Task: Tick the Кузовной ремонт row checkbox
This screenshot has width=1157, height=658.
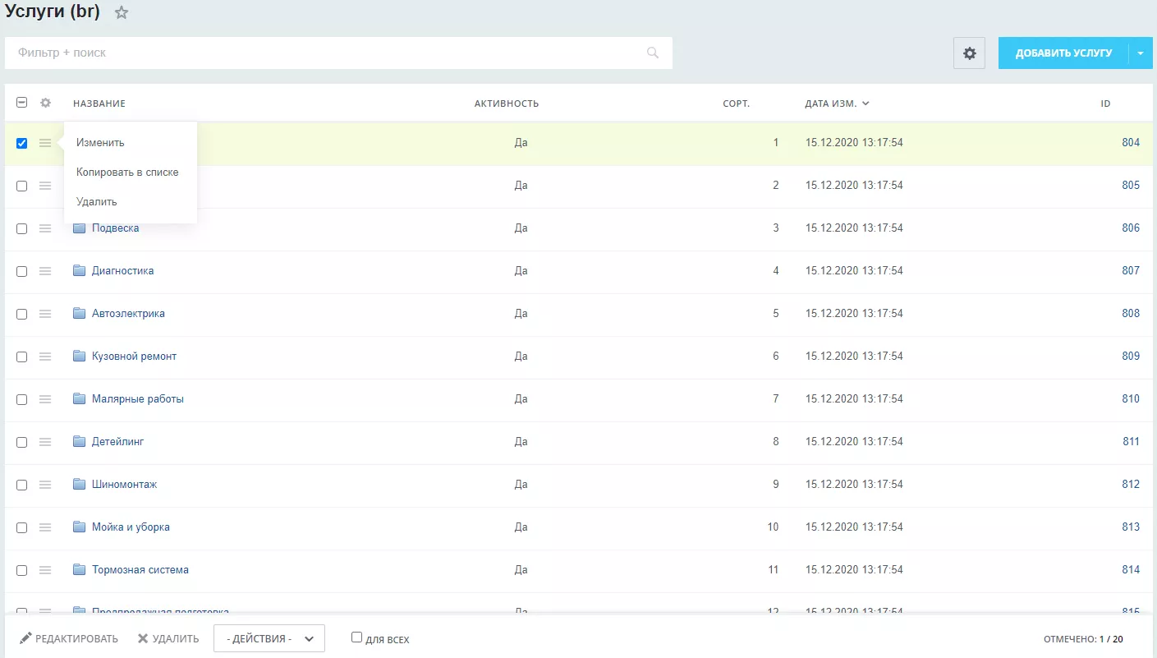Action: (x=22, y=357)
